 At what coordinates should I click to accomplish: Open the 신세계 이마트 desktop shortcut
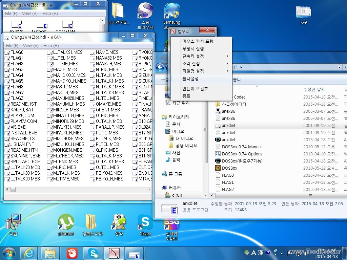[172, 230]
